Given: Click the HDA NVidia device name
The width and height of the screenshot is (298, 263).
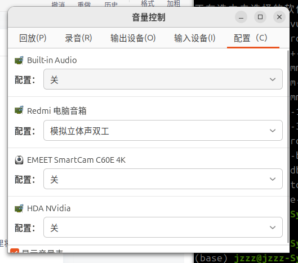Looking at the screenshot, I should (48, 208).
